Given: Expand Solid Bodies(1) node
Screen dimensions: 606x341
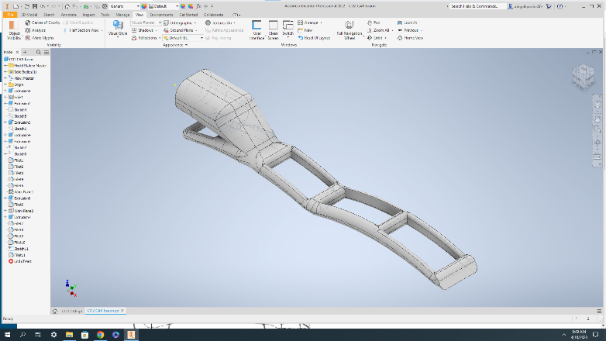Looking at the screenshot, I should [5, 72].
